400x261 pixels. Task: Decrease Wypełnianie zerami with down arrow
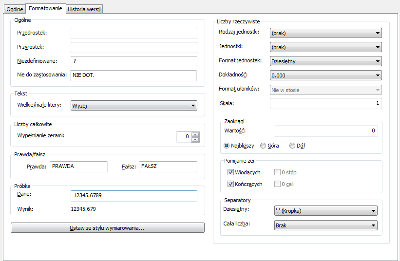(x=195, y=139)
